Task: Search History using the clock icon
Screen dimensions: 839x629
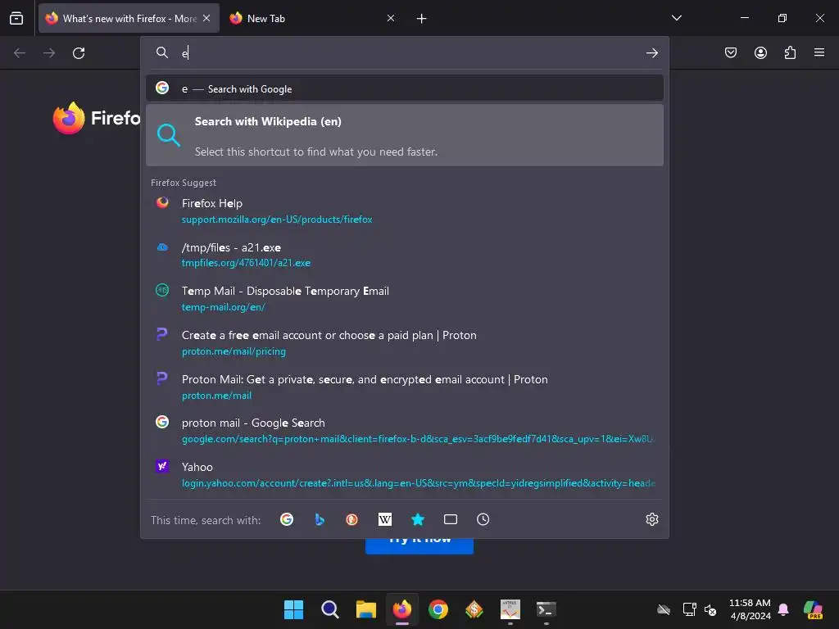Action: click(483, 519)
